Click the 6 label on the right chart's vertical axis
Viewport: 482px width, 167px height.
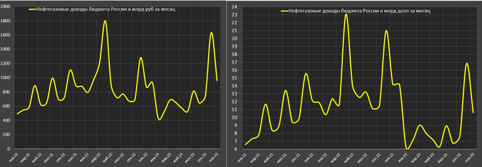235,149
